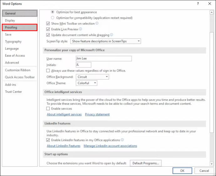Click the User name field containing Jim Lee
The width and height of the screenshot is (216, 176).
point(104,59)
